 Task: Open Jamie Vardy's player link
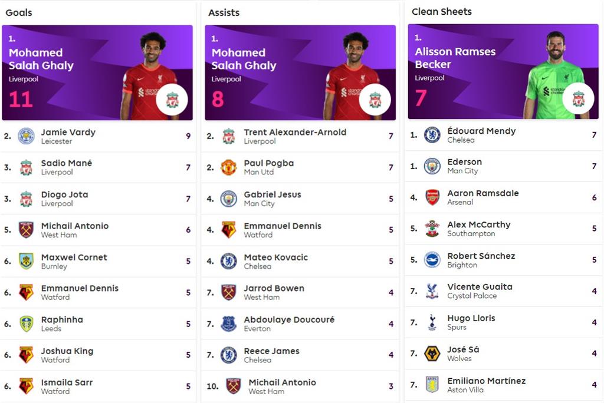[x=68, y=133]
